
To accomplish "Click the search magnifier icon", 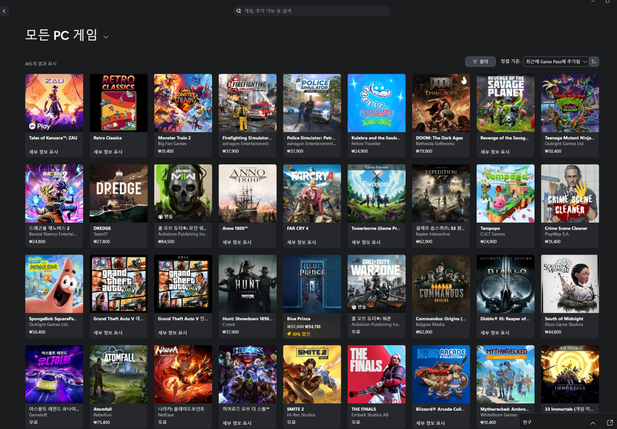I will 239,11.
